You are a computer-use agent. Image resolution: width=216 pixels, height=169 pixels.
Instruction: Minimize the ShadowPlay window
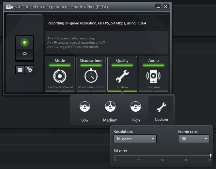click(x=158, y=7)
